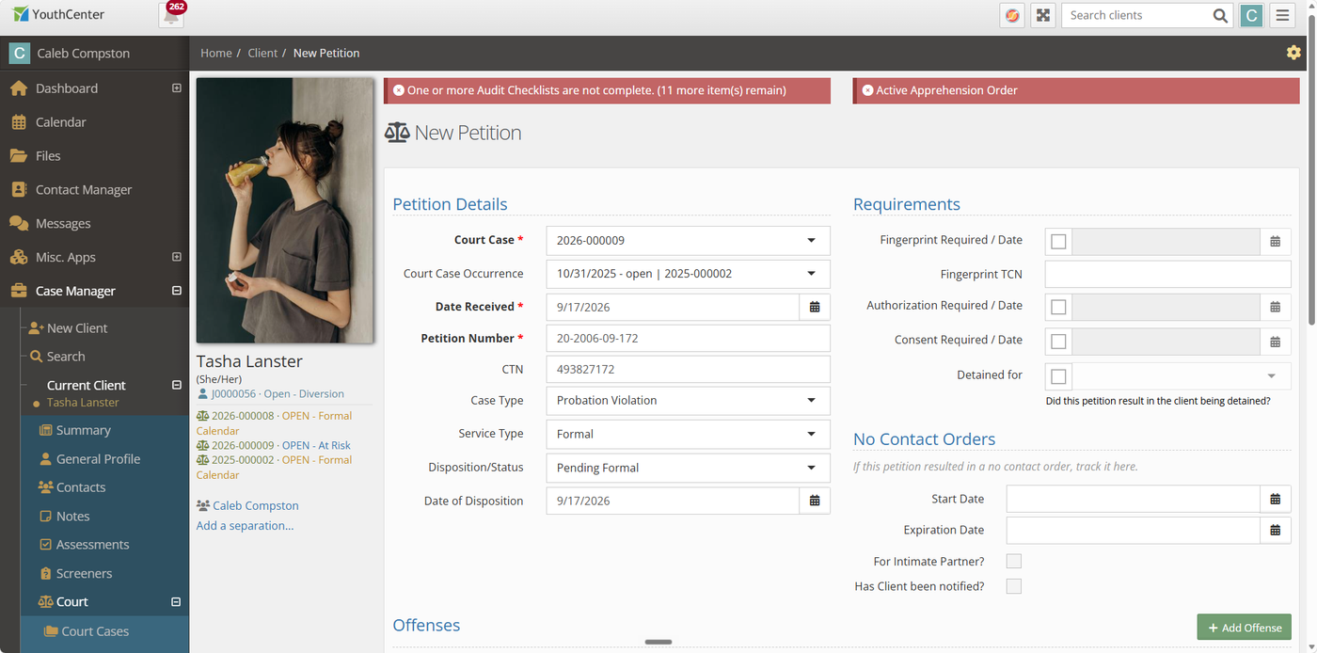Screen dimensions: 1317x653
Task: Expand the Misc. Apps plus toggle
Action: click(x=176, y=257)
